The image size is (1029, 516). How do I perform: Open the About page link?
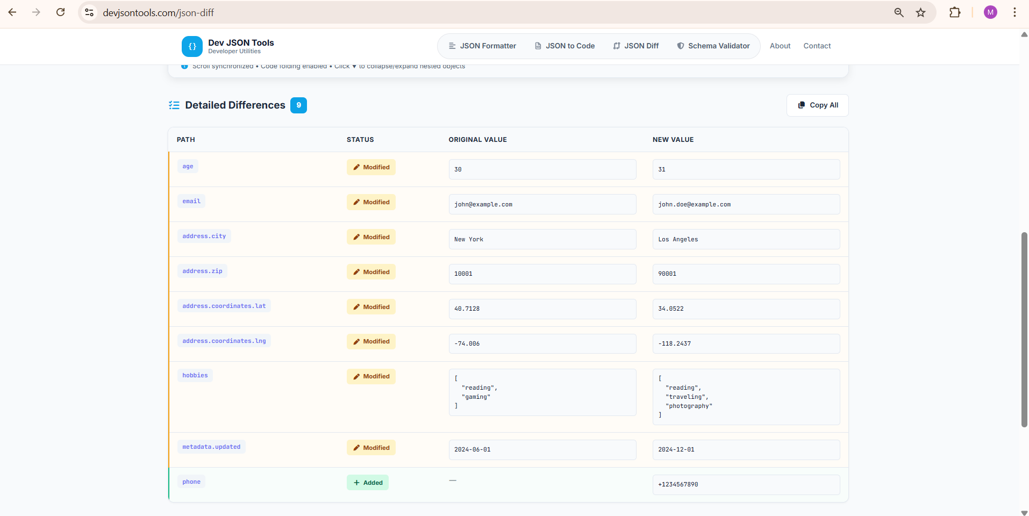pos(780,46)
